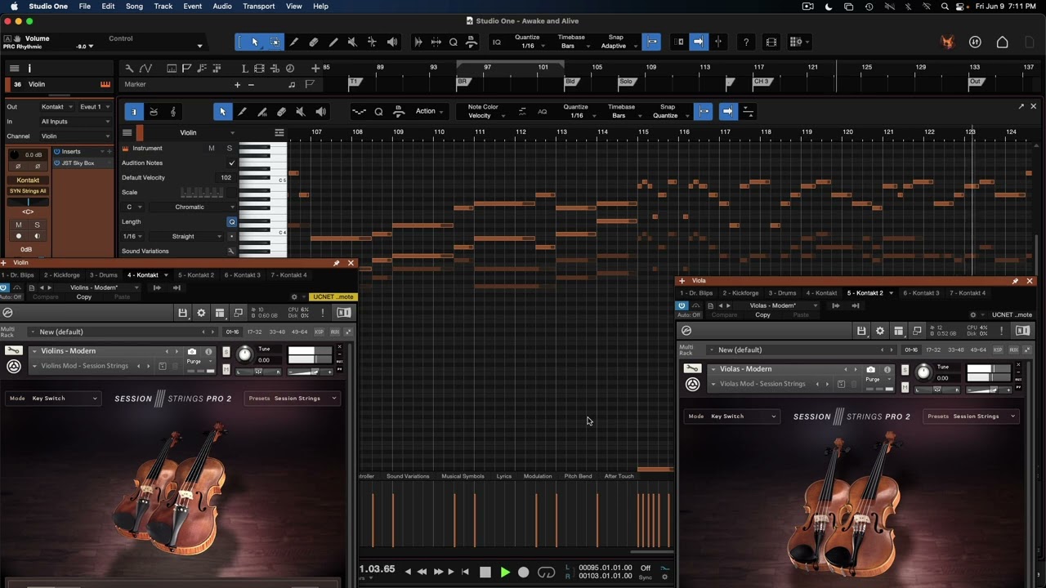Mute Instrument with M in editor
Image resolution: width=1046 pixels, height=588 pixels.
coord(212,148)
